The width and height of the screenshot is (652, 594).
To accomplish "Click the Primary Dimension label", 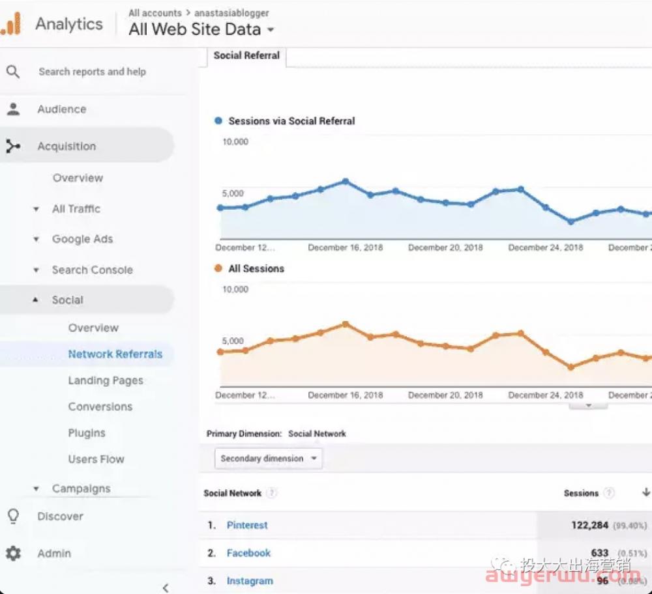I will click(244, 434).
